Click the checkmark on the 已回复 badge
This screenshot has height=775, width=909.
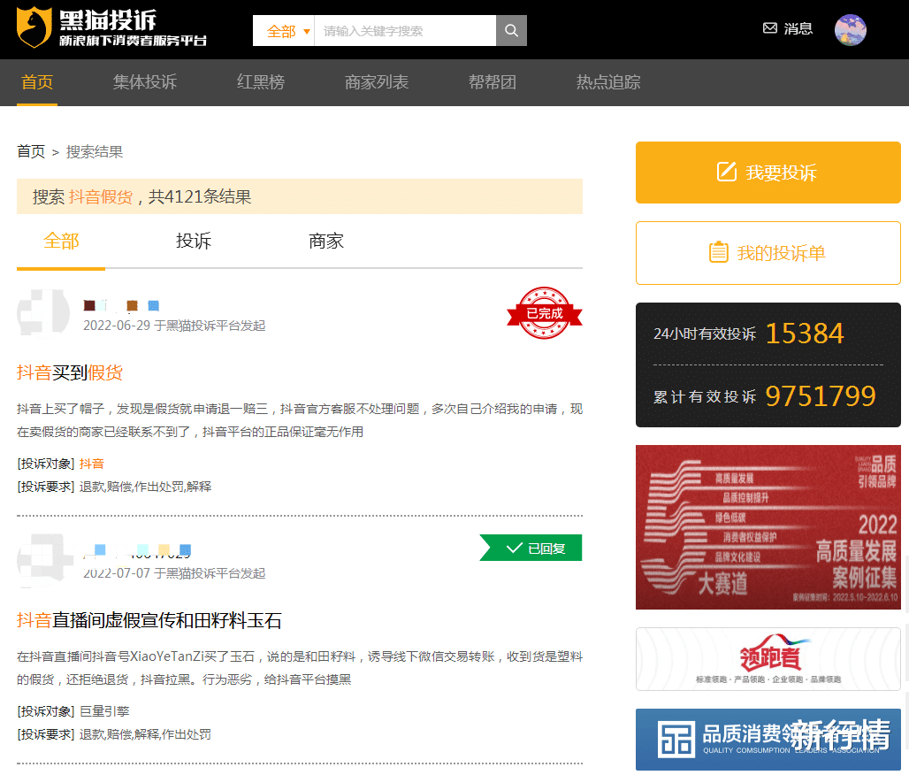coord(514,548)
